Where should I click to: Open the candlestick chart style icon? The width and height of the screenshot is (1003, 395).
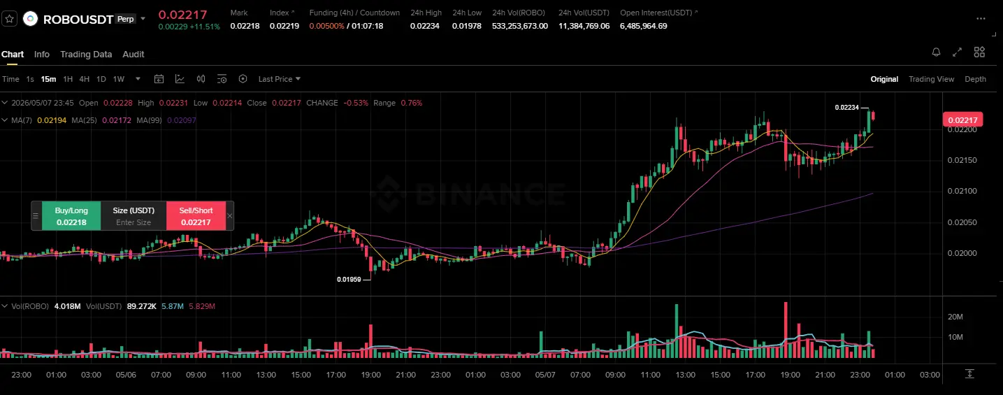[x=201, y=79]
